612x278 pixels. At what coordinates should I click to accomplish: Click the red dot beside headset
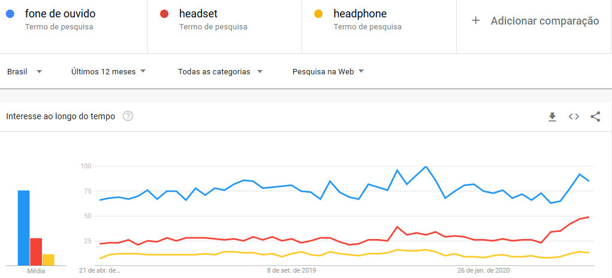point(164,14)
